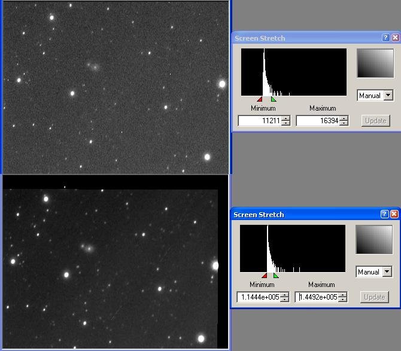Close the lower Screen Stretch window
401x351 pixels.
394,214
